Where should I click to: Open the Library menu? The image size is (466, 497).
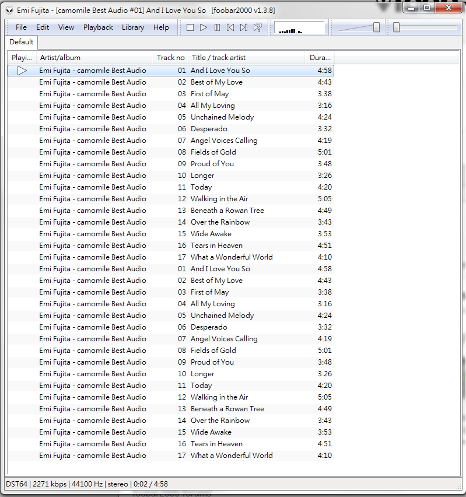[133, 27]
